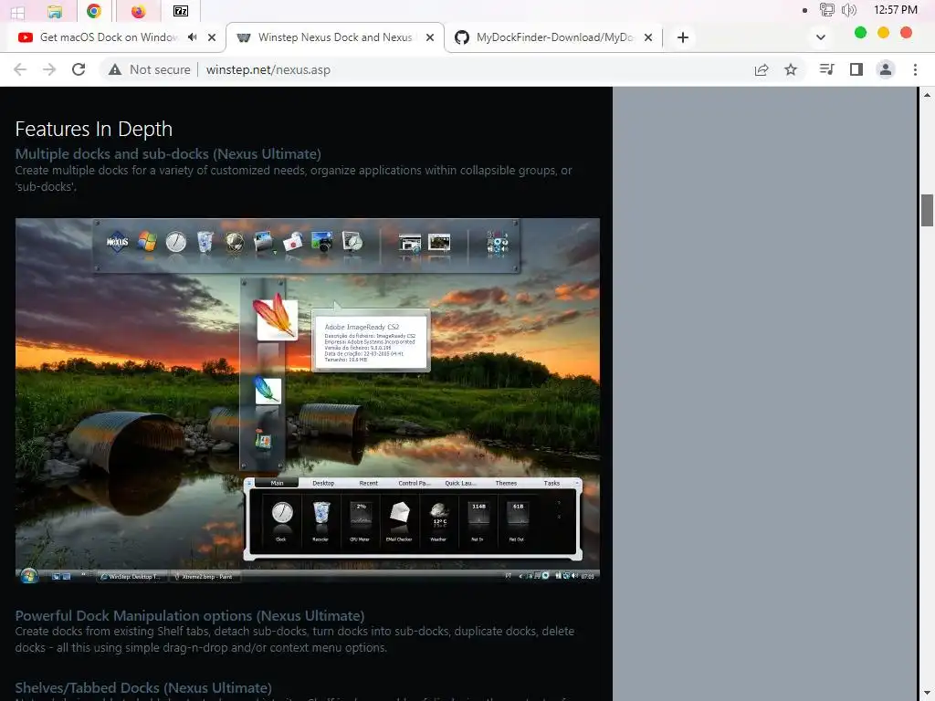Select the Winstep Nexus Dock tab
Viewport: 935px width, 701px height.
tap(334, 37)
